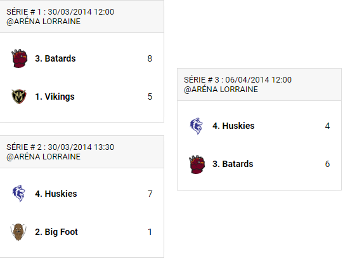
Task: Click Vikings score 5
Action: tap(150, 97)
